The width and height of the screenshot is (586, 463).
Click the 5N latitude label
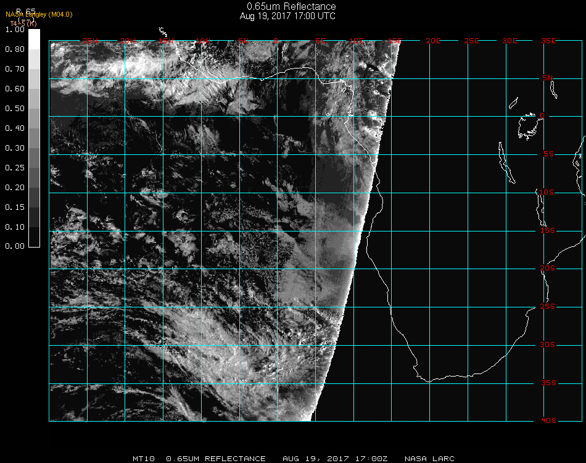pos(548,78)
